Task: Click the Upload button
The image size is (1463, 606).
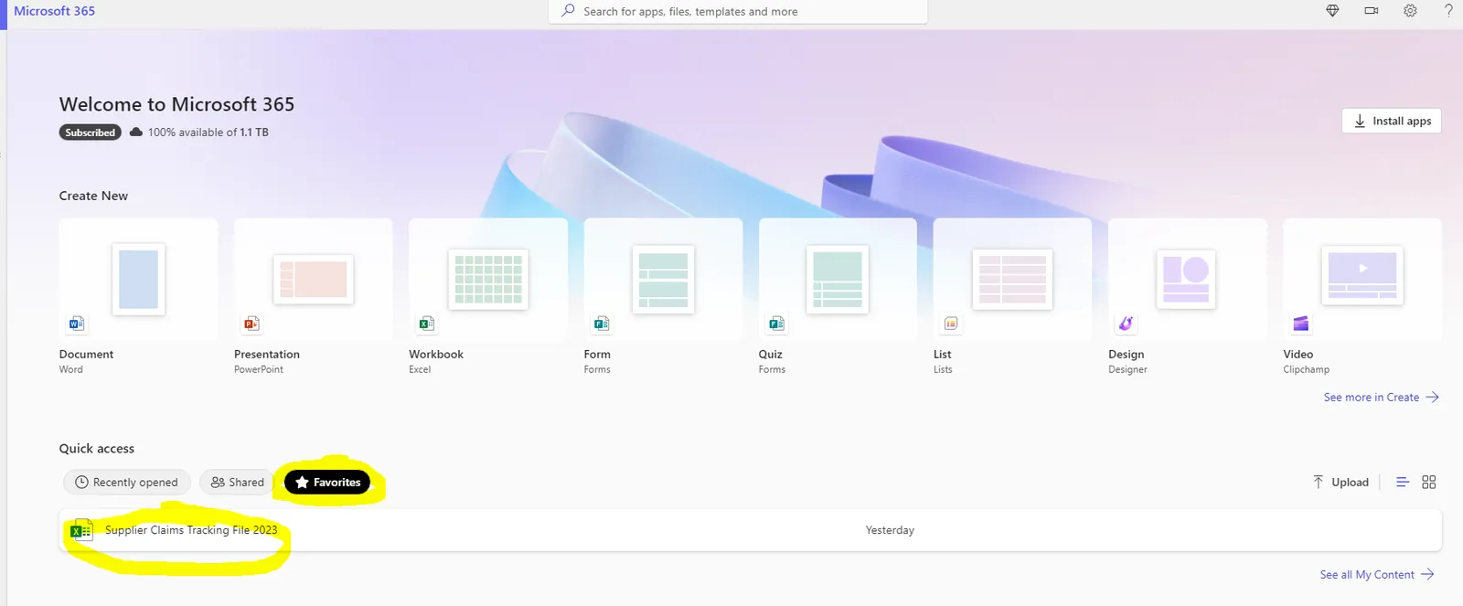Action: tap(1340, 482)
